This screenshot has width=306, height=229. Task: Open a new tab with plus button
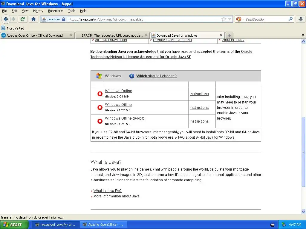point(229,35)
